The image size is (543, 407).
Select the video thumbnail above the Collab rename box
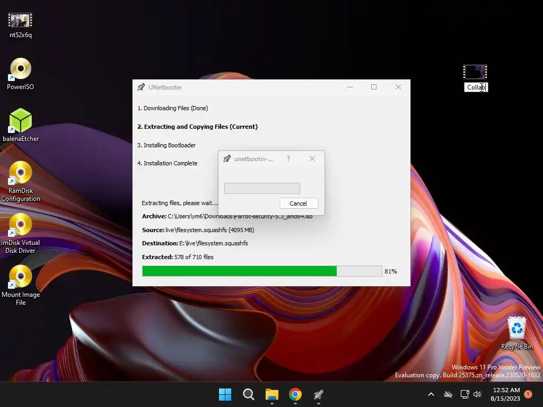pos(475,72)
